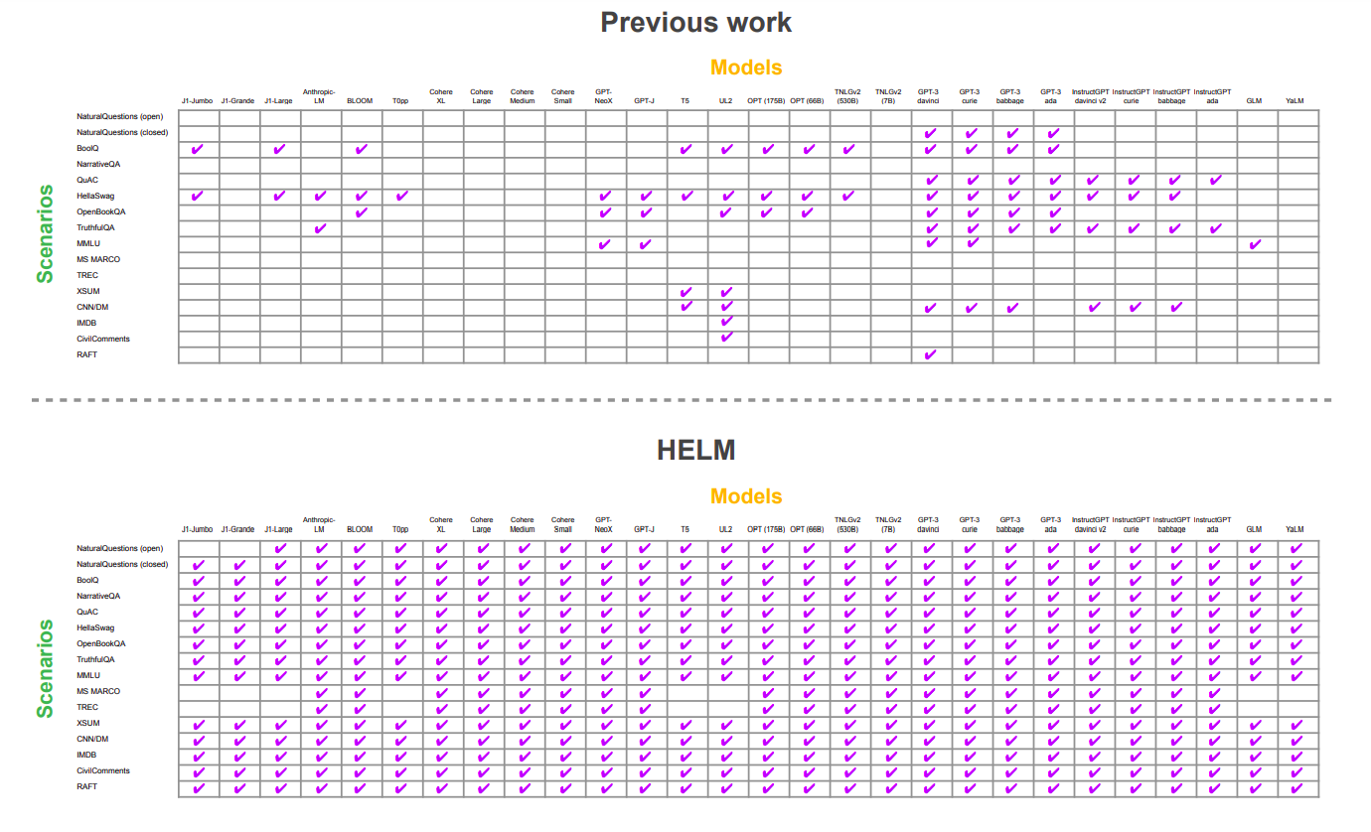This screenshot has height=832, width=1371.
Task: Select RAFT checkmark under YaLM in HELM
Action: (x=1295, y=788)
